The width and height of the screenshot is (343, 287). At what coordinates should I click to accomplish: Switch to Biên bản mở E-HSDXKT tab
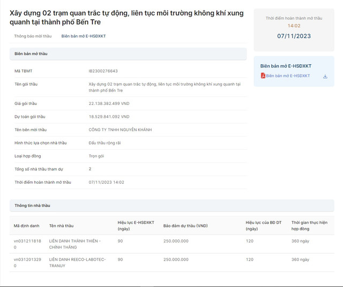(x=84, y=36)
